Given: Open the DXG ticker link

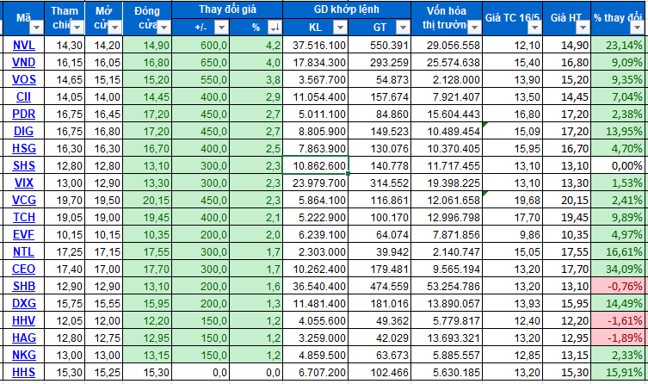Looking at the screenshot, I should (x=23, y=303).
